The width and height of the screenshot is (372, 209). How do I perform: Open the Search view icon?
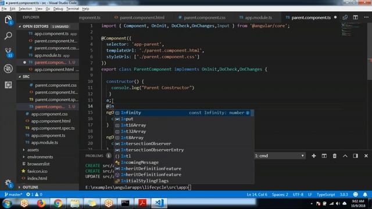click(x=8, y=36)
